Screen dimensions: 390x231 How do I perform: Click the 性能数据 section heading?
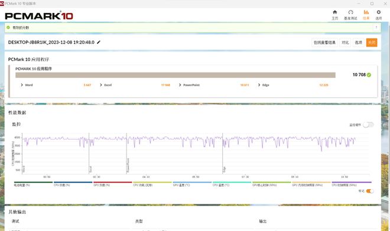pos(17,113)
